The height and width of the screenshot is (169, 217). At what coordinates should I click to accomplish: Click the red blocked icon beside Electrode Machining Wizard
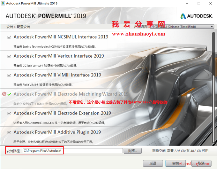click(4, 94)
